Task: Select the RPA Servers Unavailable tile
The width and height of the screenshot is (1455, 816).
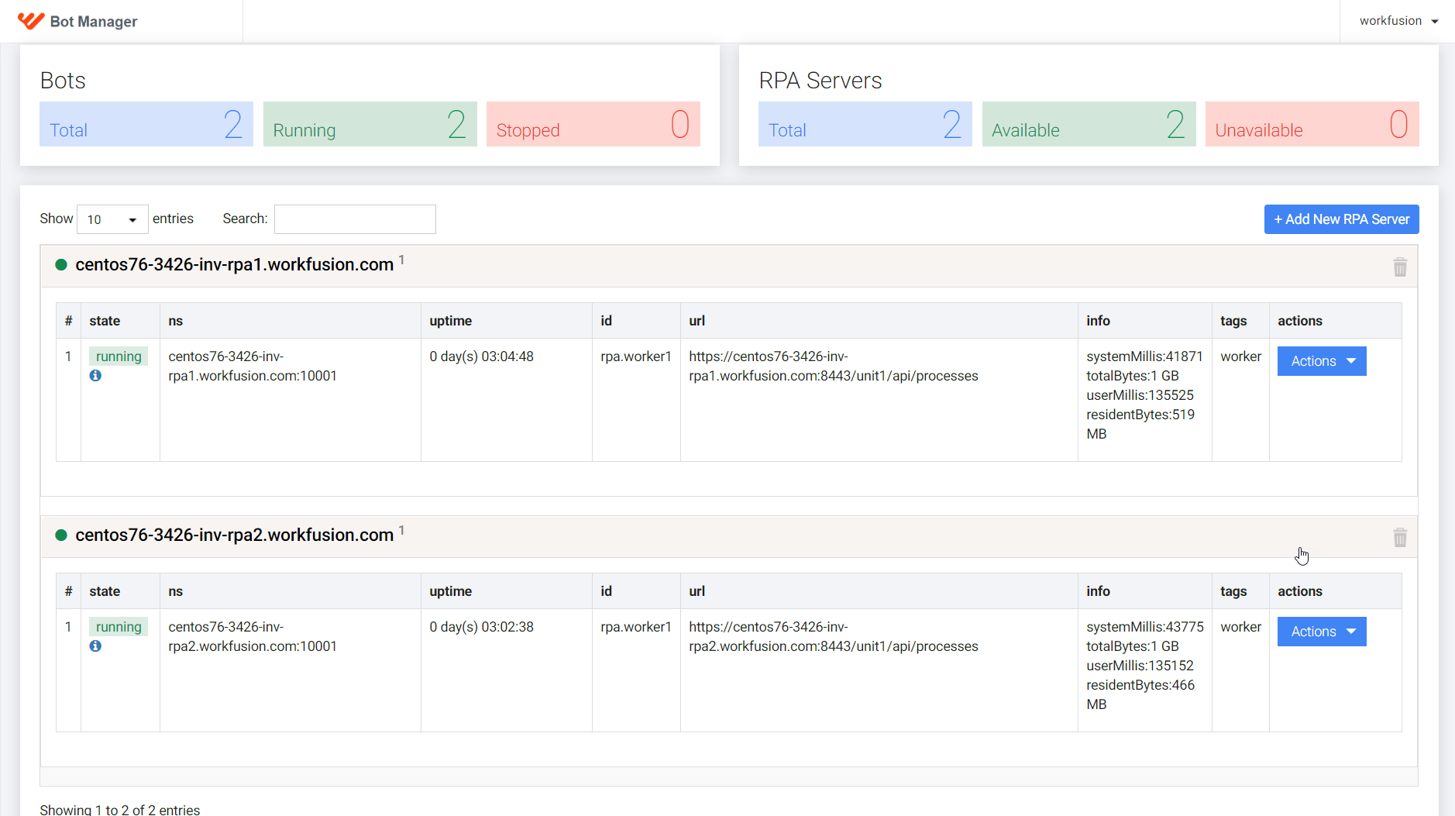Action: click(1312, 124)
